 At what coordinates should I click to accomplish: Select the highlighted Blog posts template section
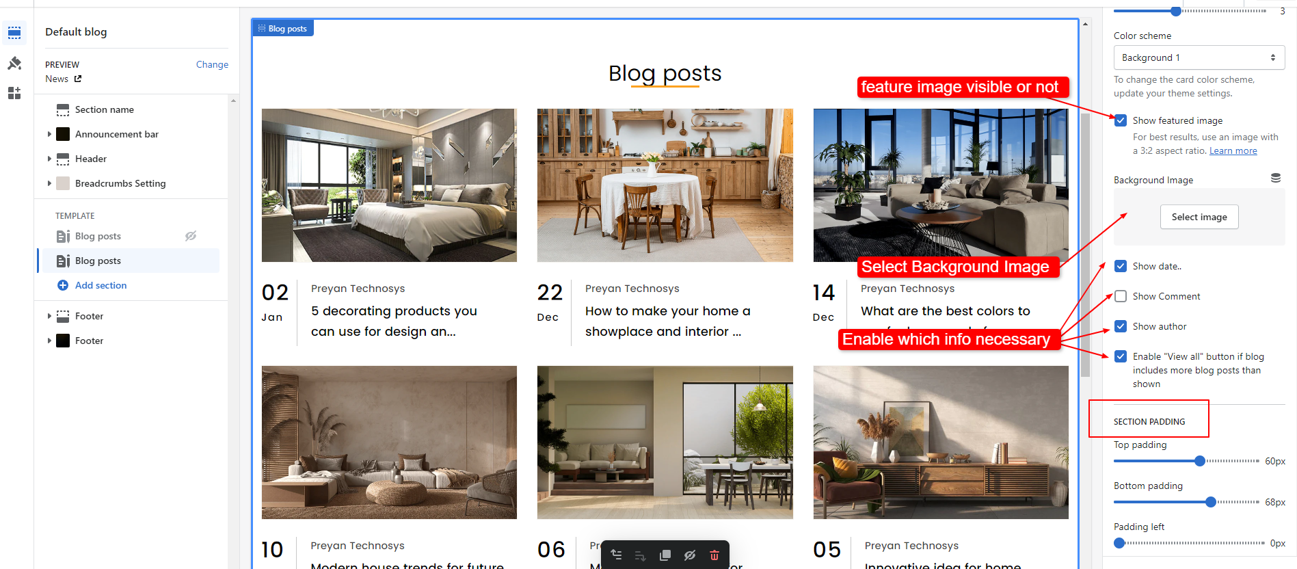pyautogui.click(x=129, y=261)
